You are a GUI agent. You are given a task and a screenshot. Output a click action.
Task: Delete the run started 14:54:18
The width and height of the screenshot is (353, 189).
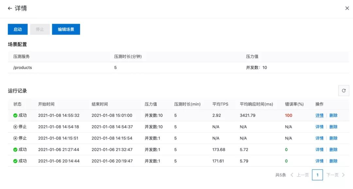(x=333, y=127)
